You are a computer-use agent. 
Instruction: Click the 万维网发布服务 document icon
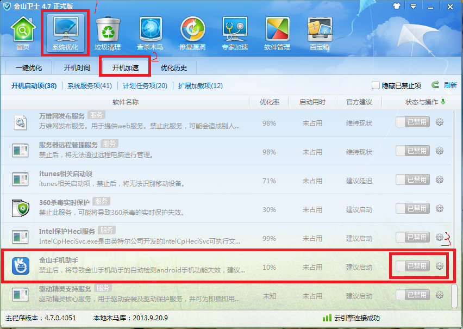pos(20,123)
